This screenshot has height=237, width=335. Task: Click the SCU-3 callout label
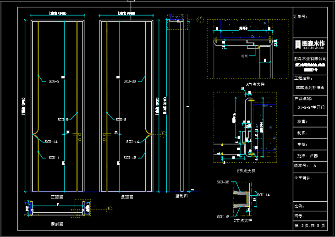[54, 81]
